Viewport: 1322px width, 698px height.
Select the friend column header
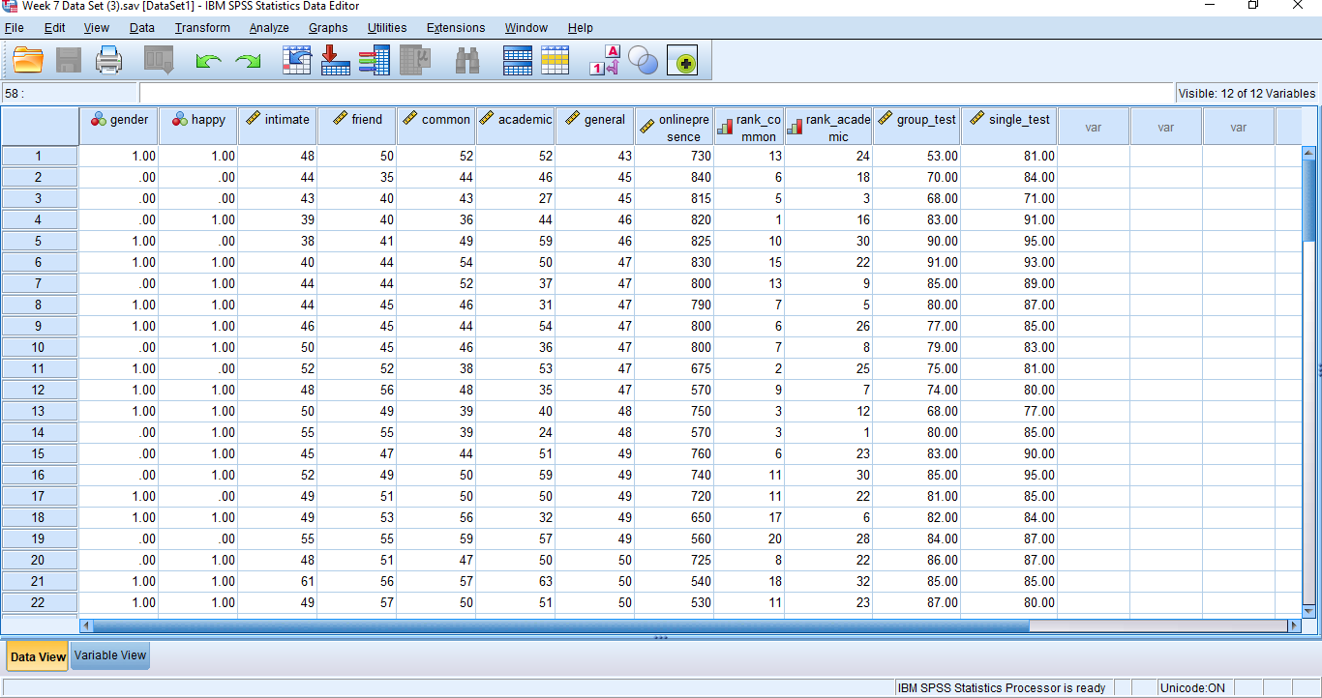[x=357, y=127]
